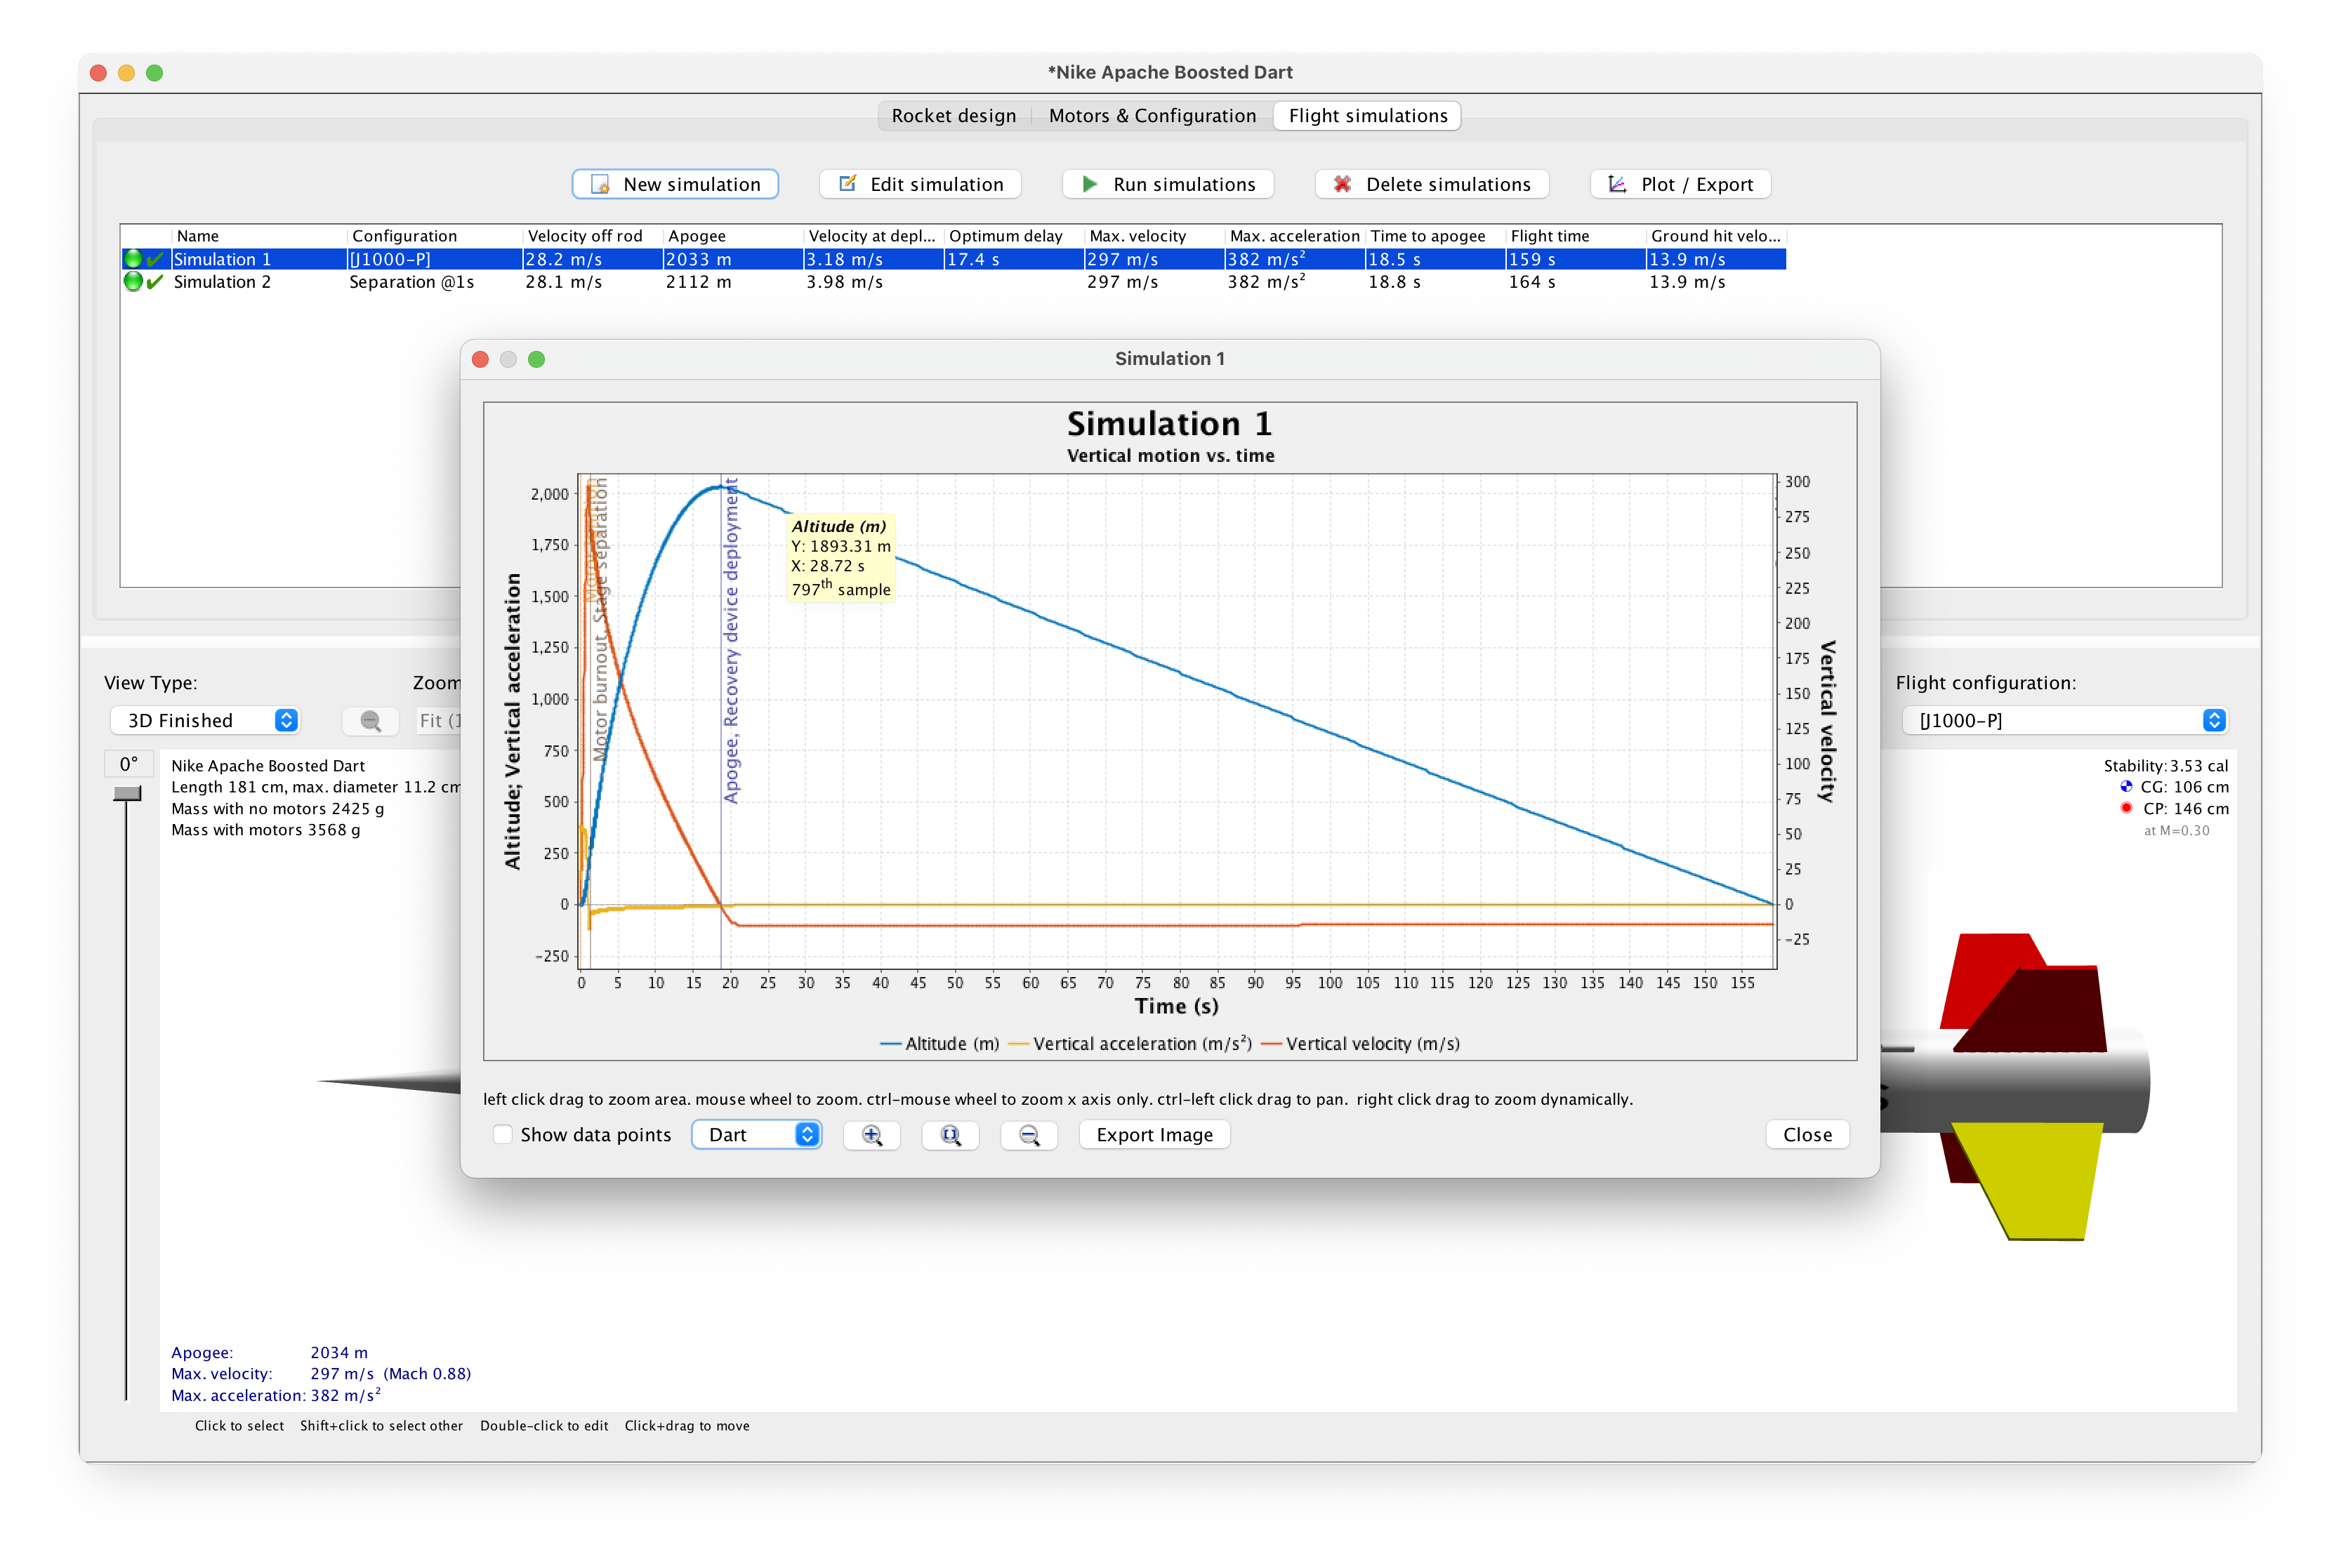Select the Simulation 2 row

[x=222, y=282]
